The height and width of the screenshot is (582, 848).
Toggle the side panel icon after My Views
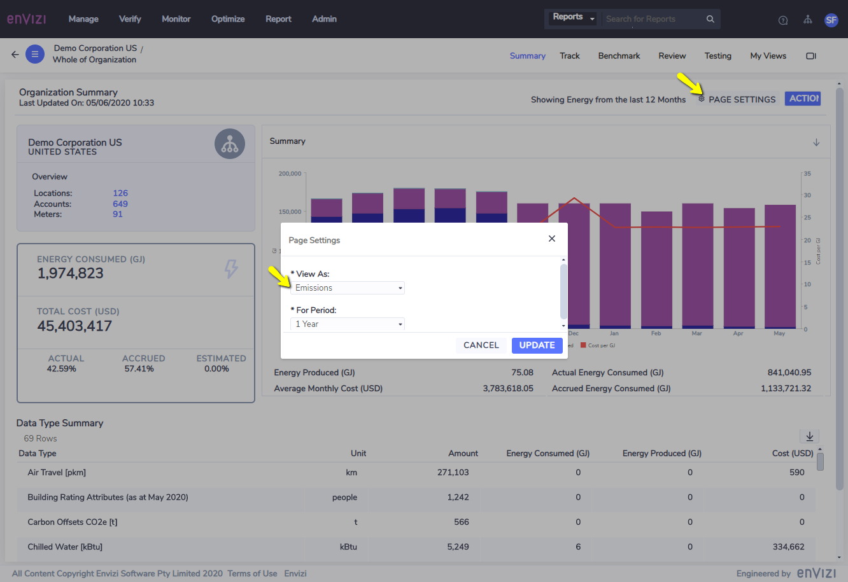point(811,56)
